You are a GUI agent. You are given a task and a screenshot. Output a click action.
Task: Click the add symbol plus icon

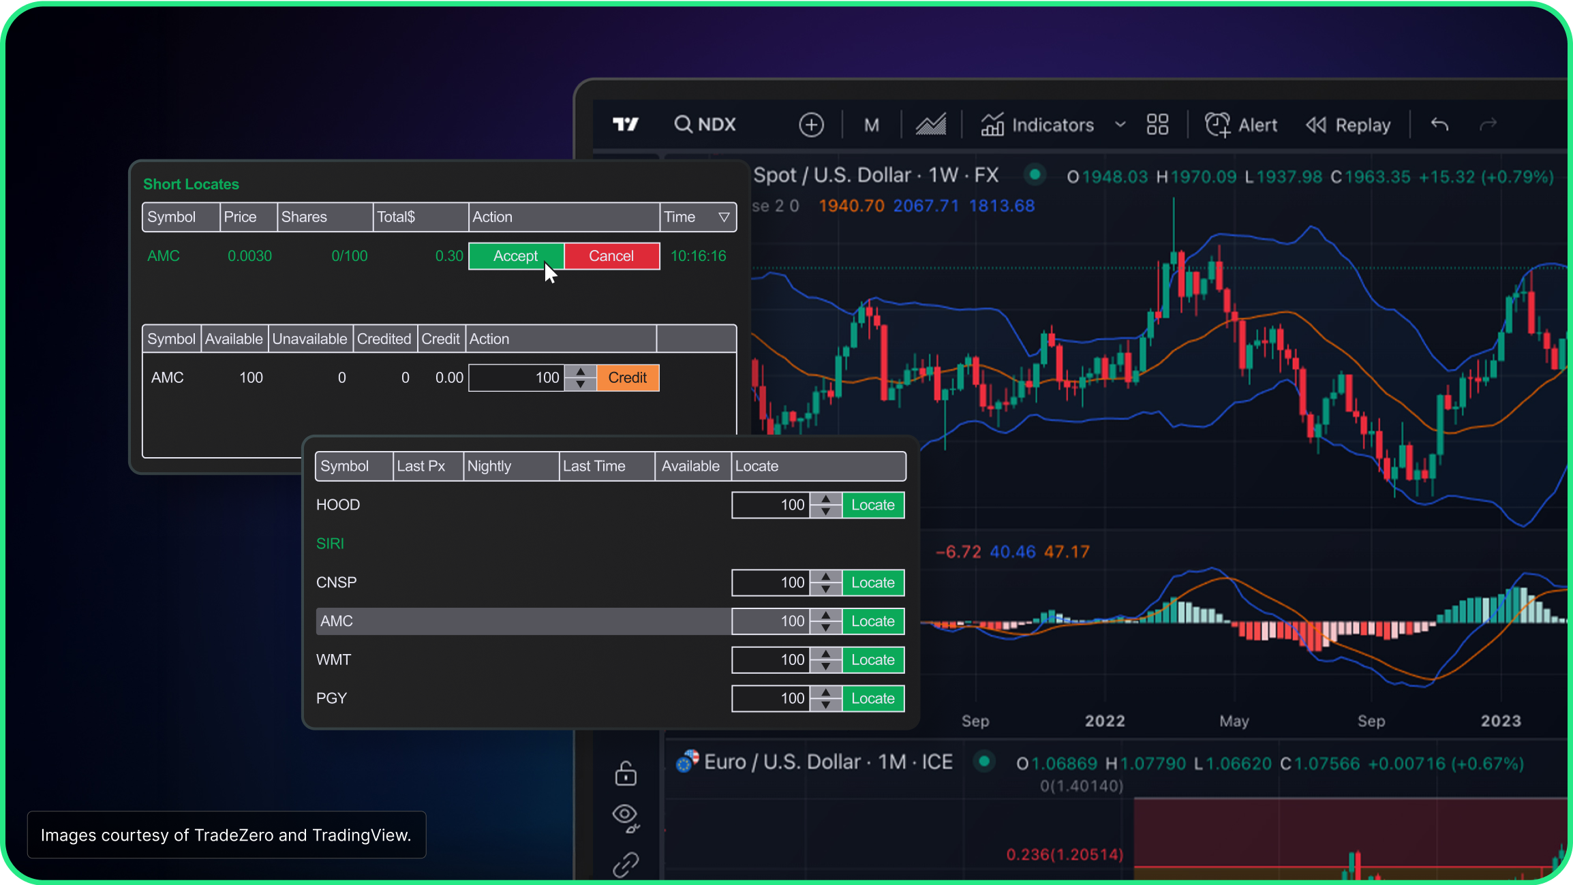(x=811, y=125)
